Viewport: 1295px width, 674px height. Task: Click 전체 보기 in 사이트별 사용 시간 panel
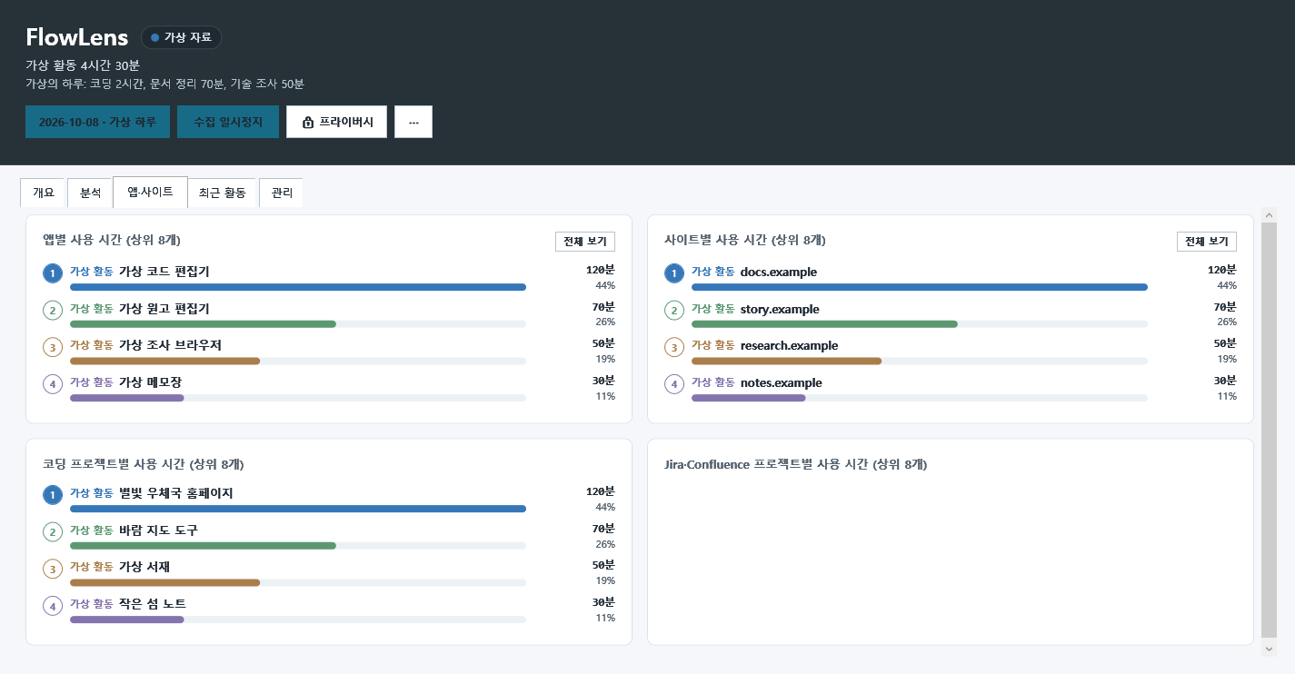click(1207, 242)
